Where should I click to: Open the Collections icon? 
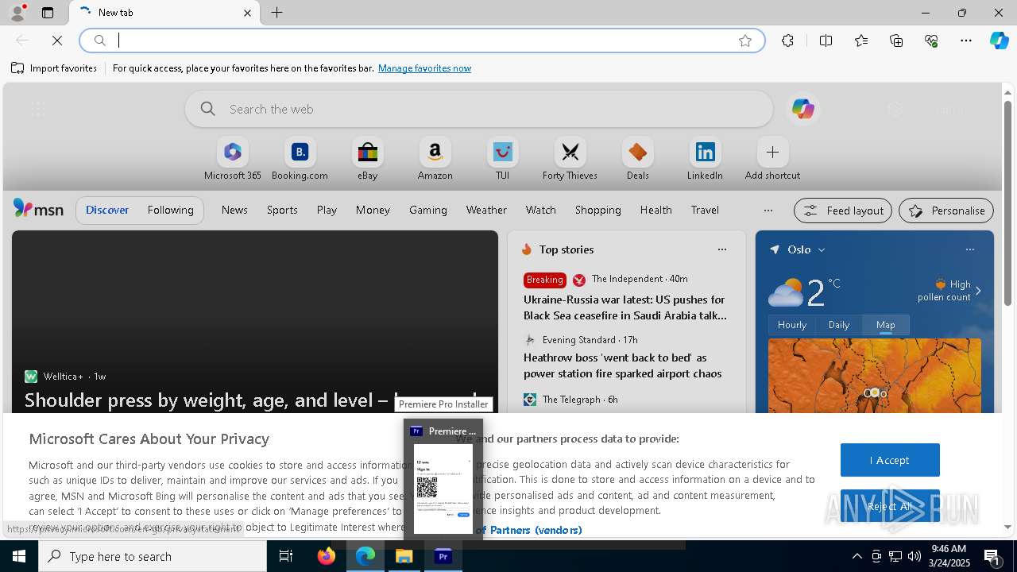click(896, 41)
